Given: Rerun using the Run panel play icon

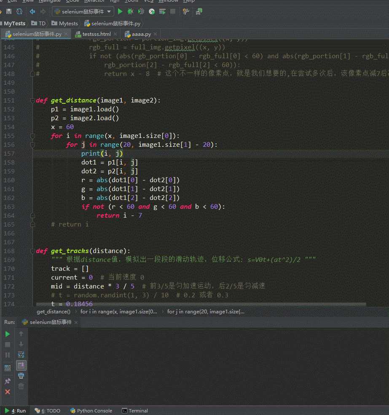Looking at the screenshot, I should click(x=8, y=334).
